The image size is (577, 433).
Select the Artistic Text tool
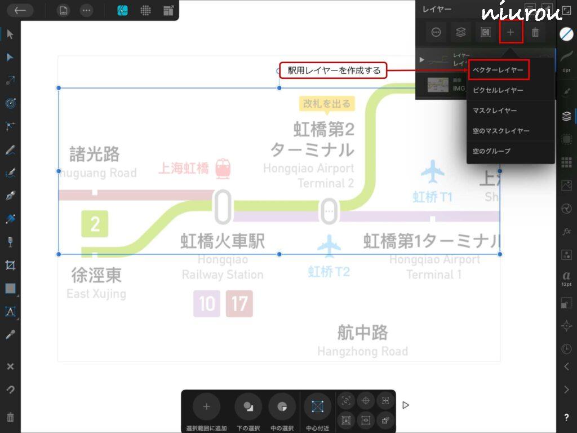coord(10,311)
